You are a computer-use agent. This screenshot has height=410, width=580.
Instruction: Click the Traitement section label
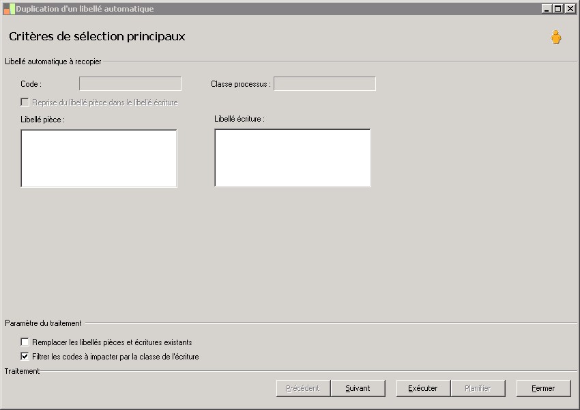click(x=22, y=371)
